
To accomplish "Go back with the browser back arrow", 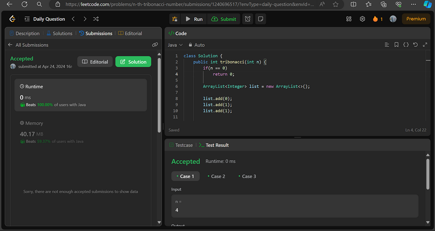I will point(9,4).
